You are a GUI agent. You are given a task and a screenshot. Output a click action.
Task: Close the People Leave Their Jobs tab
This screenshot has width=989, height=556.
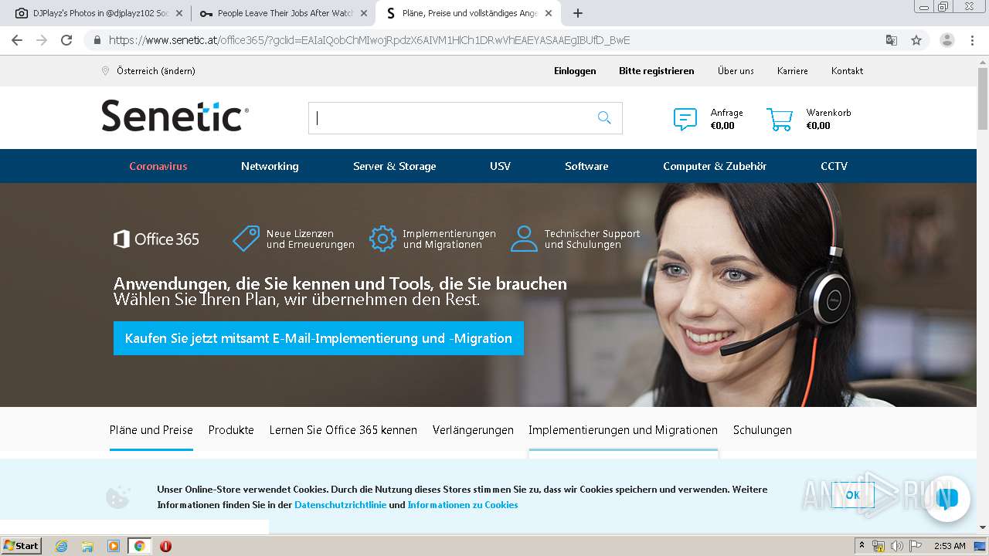(364, 13)
